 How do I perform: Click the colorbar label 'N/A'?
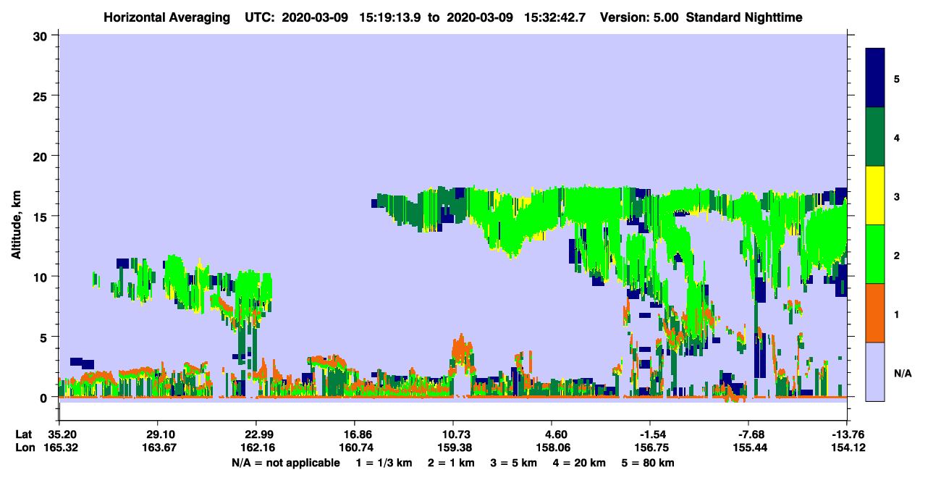pyautogui.click(x=903, y=373)
